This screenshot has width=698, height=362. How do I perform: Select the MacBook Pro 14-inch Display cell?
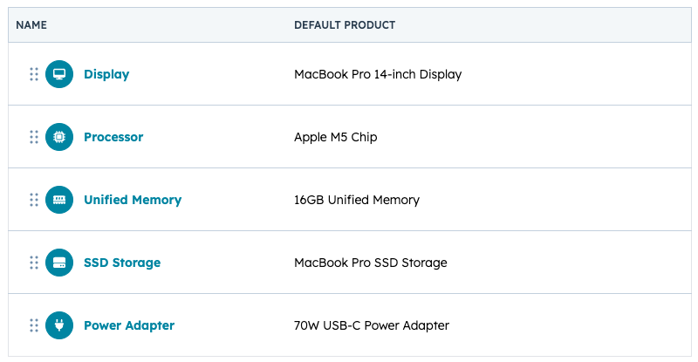click(x=378, y=74)
